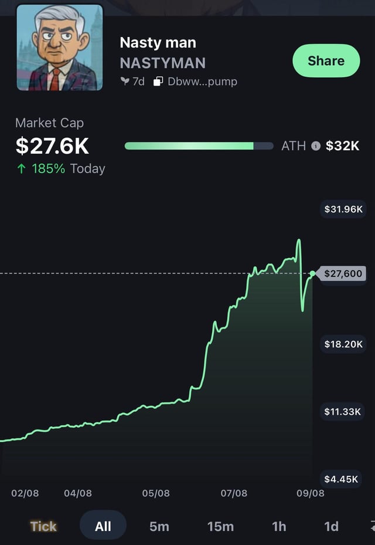Choose the 15m chart interval
Viewport: 375px width, 545px height.
point(220,526)
